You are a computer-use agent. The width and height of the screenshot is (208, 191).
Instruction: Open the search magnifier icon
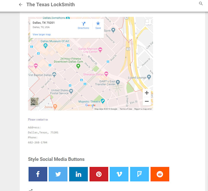pos(201,3)
